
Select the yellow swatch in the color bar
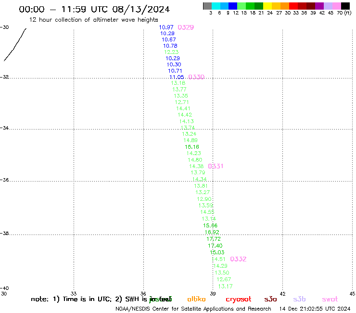[267, 6]
